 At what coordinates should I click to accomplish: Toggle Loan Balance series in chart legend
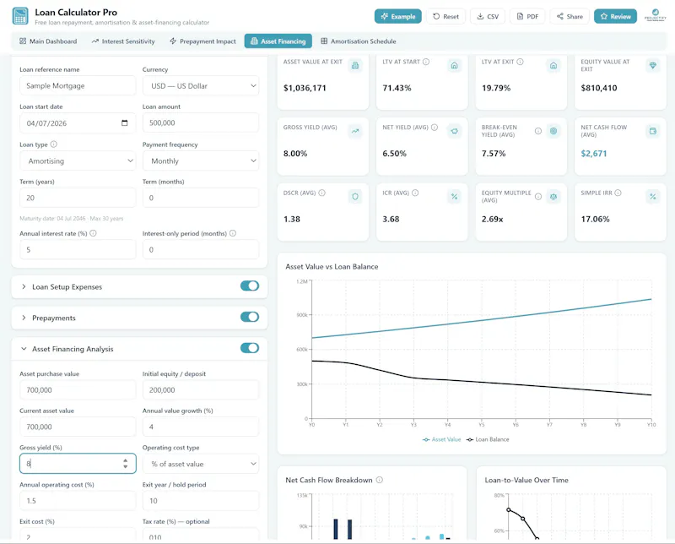point(488,439)
